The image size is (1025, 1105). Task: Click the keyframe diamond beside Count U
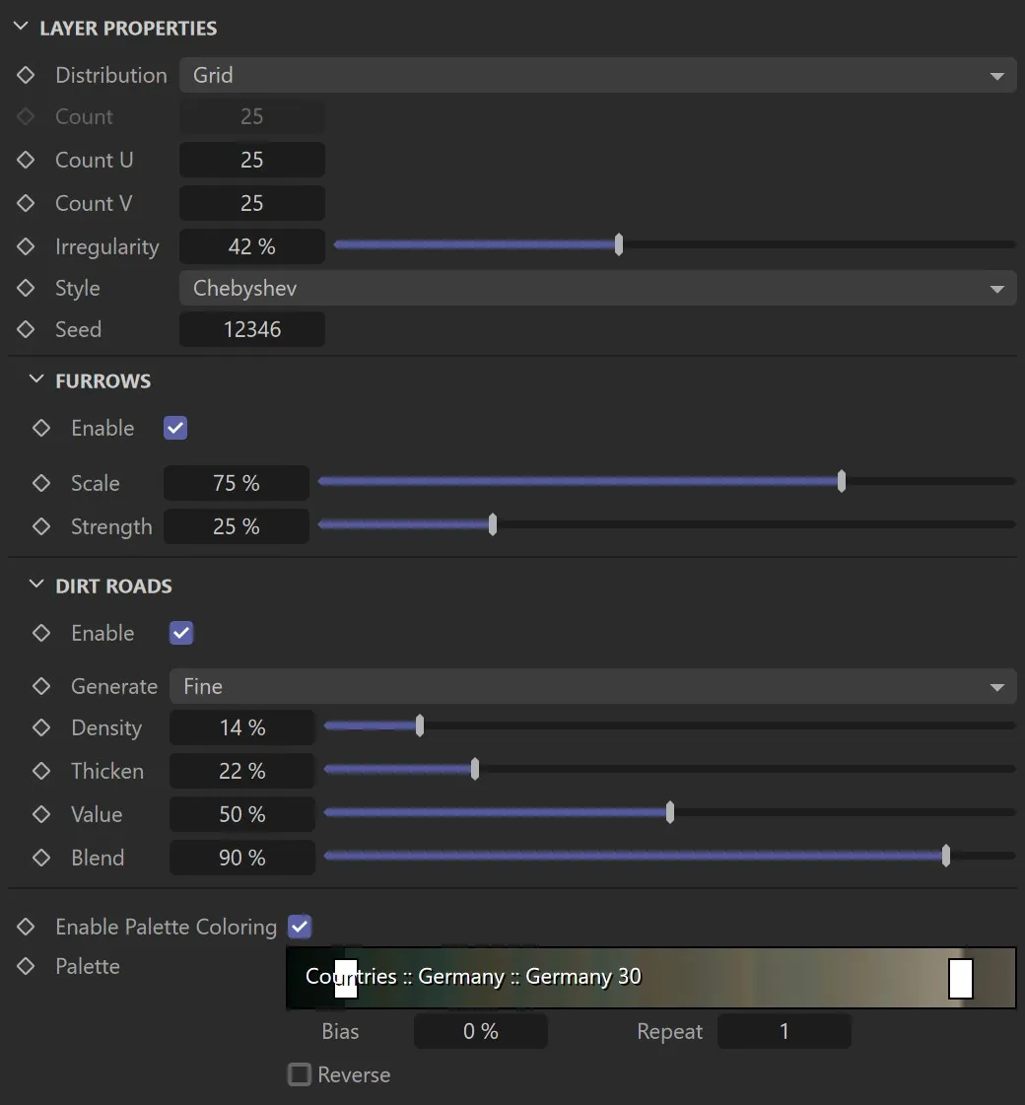[x=25, y=160]
